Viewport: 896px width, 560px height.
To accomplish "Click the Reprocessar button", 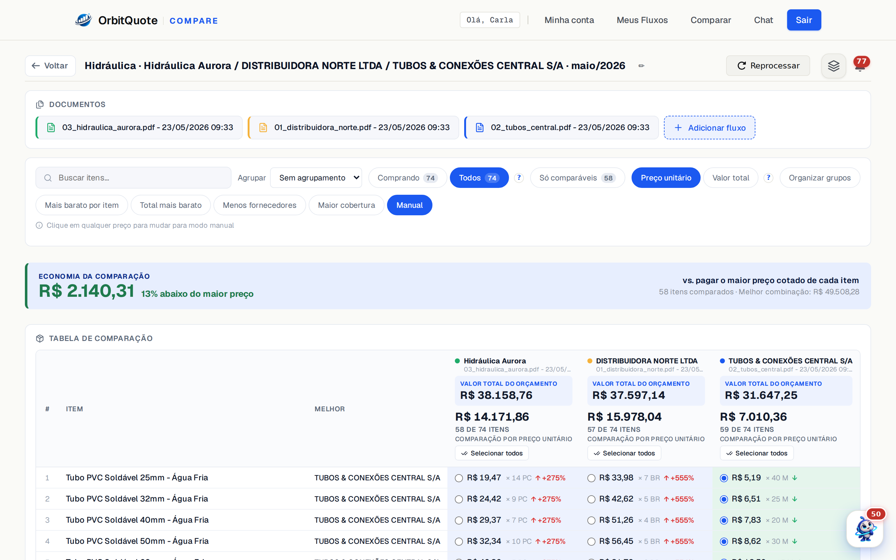I will tap(768, 66).
